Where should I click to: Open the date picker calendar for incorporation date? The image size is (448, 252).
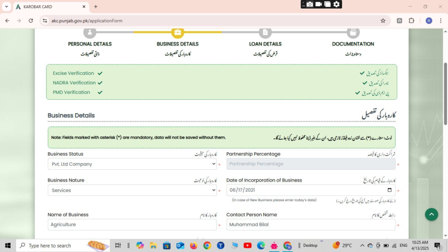(389, 190)
